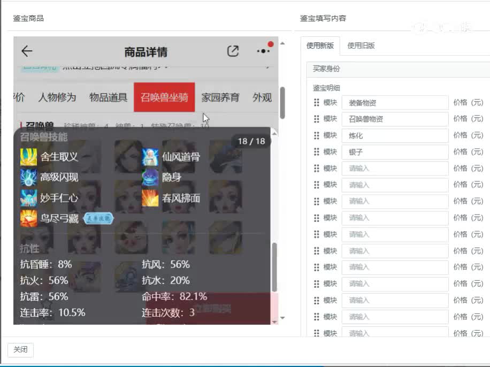This screenshot has height=367, width=490.
Task: Click the skill overlay scrollbar thumb
Action: click(x=274, y=267)
